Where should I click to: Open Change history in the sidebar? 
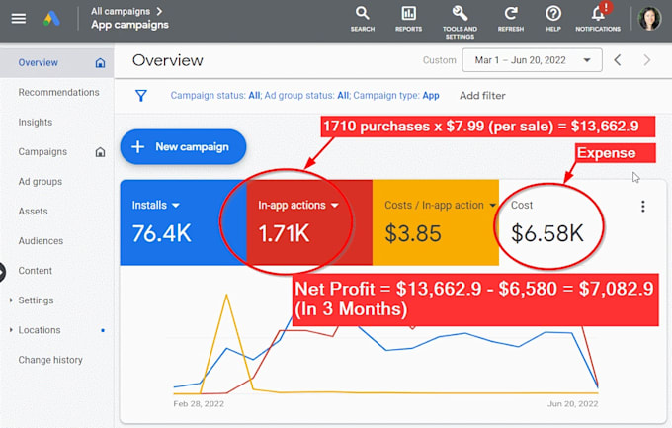50,360
